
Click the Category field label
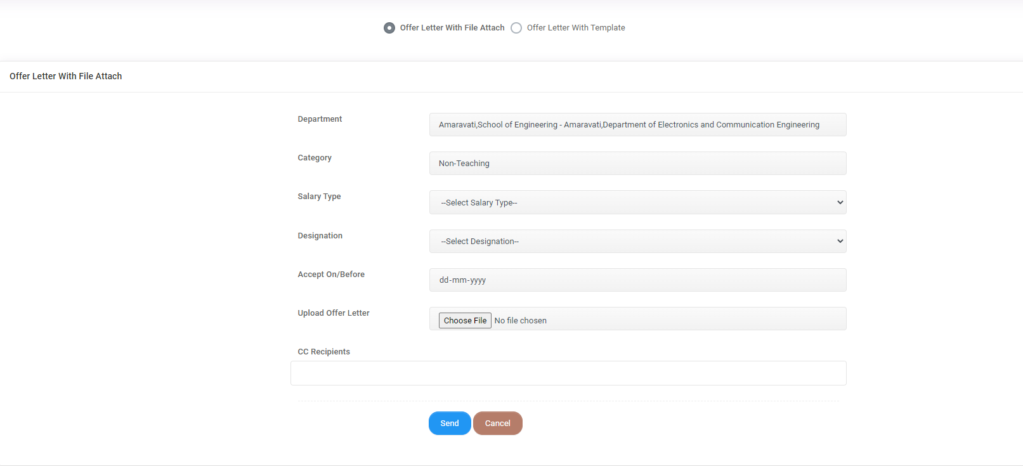(x=315, y=158)
